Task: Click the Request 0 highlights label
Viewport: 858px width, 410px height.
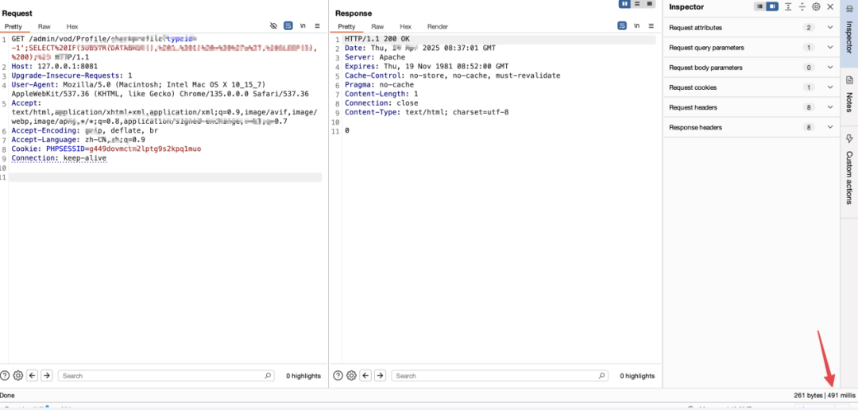Action: (x=303, y=376)
